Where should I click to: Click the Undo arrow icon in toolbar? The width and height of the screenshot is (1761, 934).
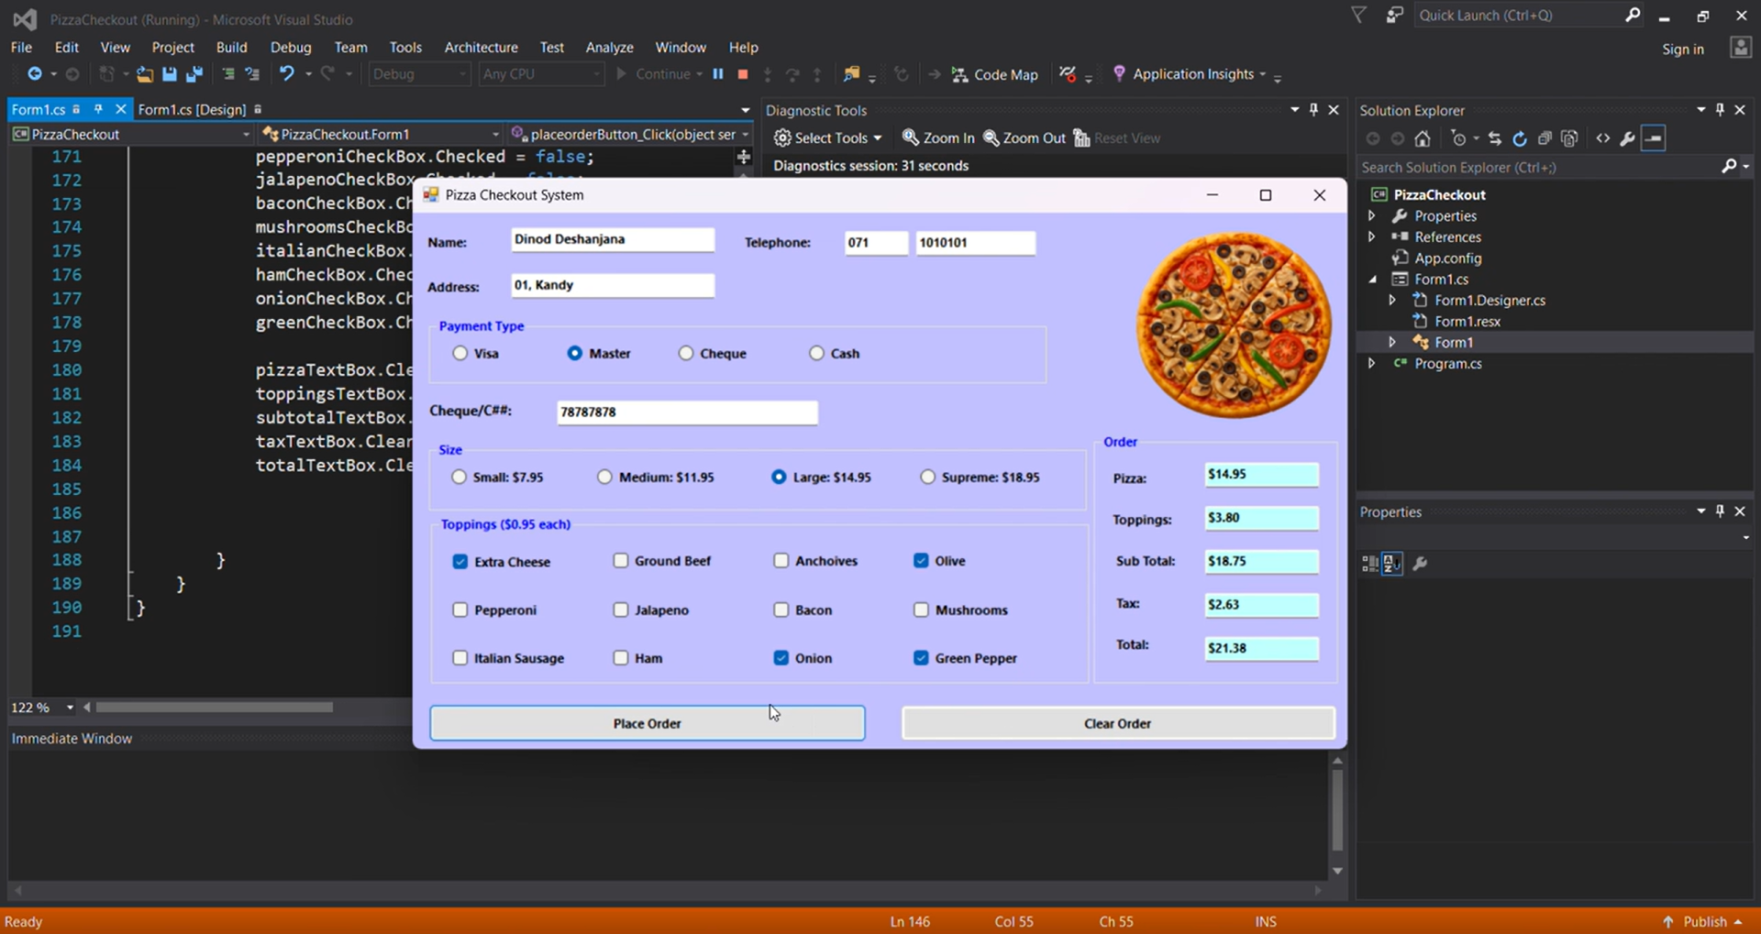point(287,74)
